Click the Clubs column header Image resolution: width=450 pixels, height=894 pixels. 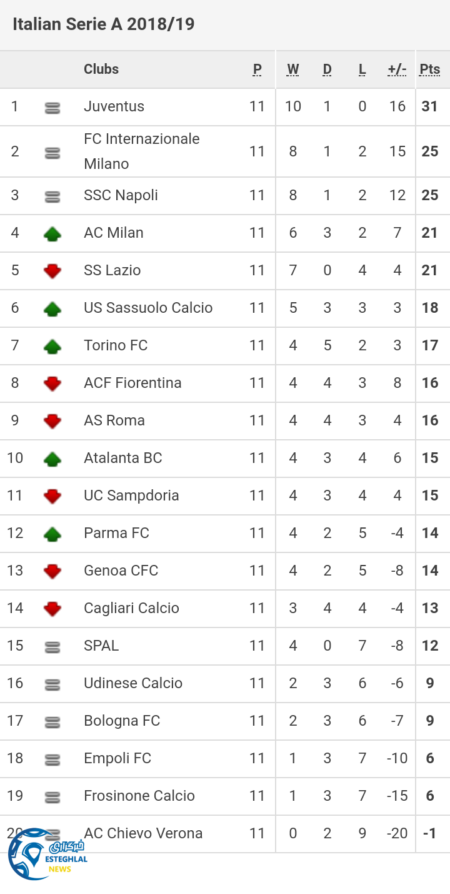pos(101,69)
